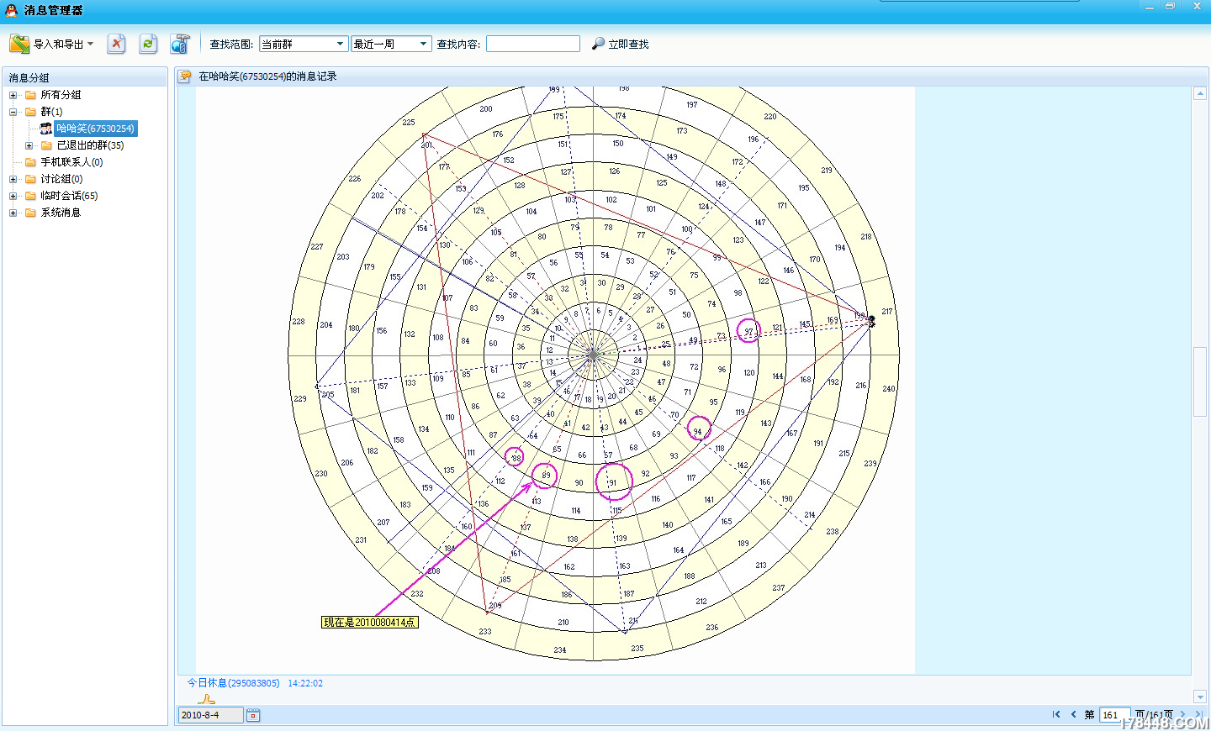Open the 查找范围 当前群 dropdown

(x=304, y=44)
